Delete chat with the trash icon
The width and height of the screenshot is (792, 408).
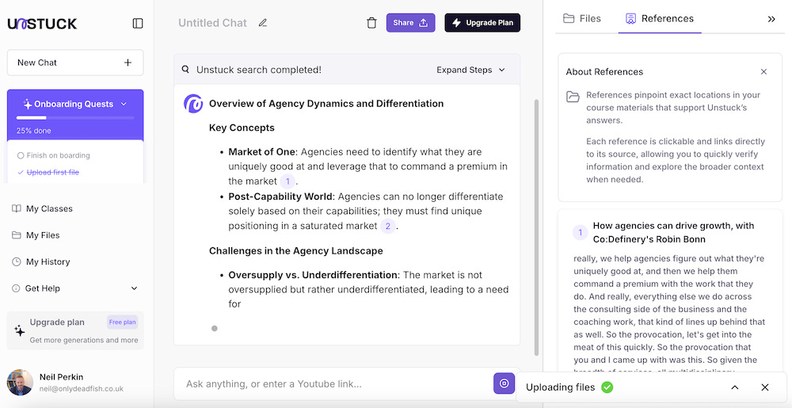(371, 23)
